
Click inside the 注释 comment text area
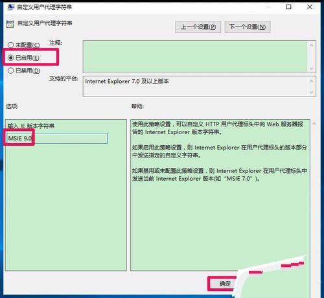(x=195, y=56)
